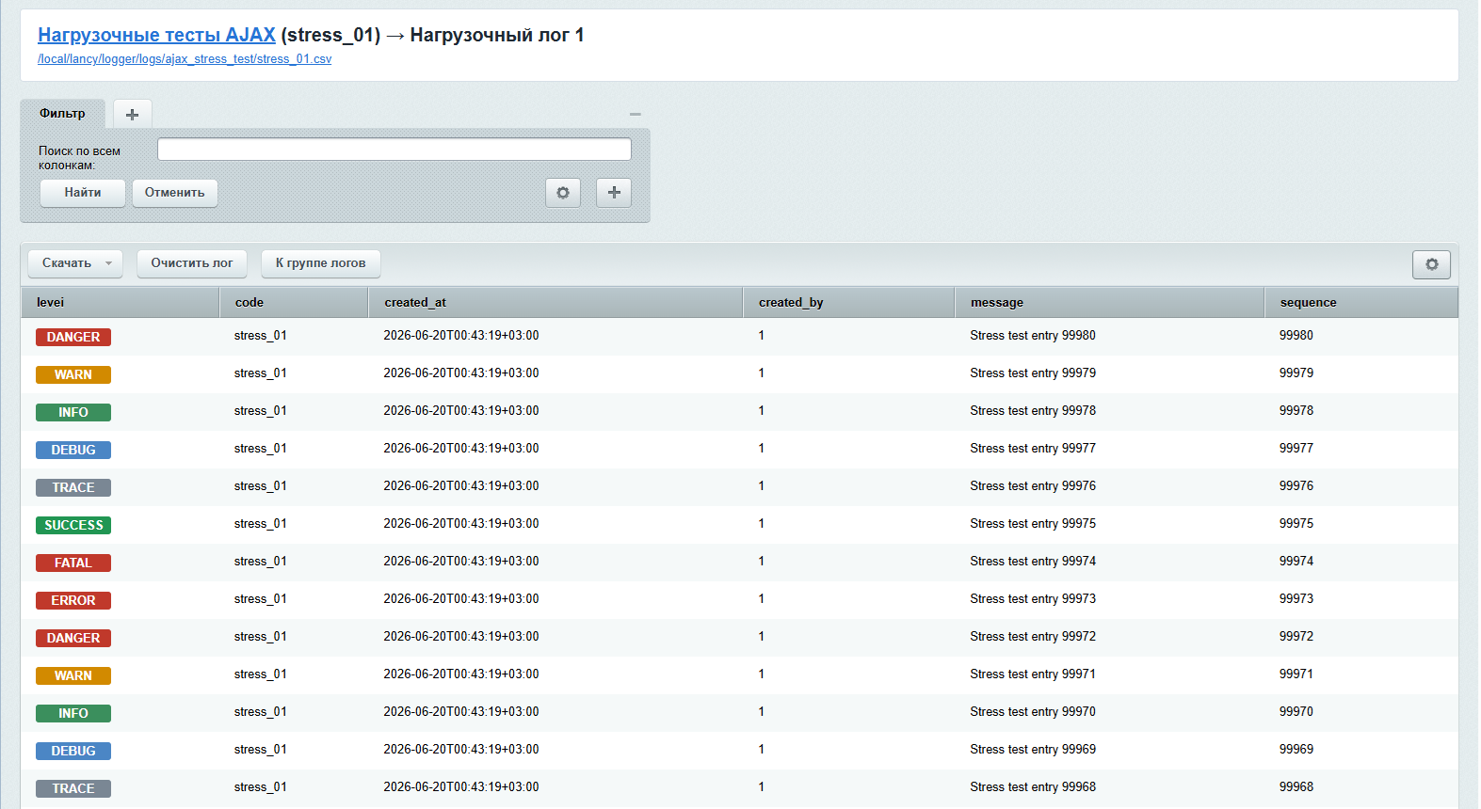
Task: Expand the Скачать download dropdown
Action: (x=75, y=263)
